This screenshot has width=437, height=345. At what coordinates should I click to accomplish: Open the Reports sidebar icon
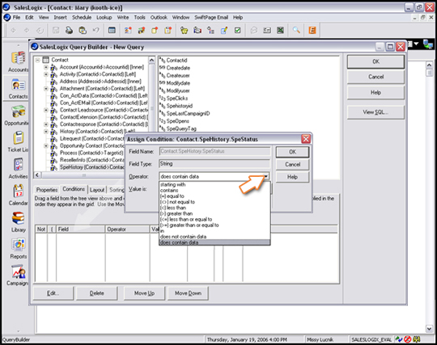[19, 245]
